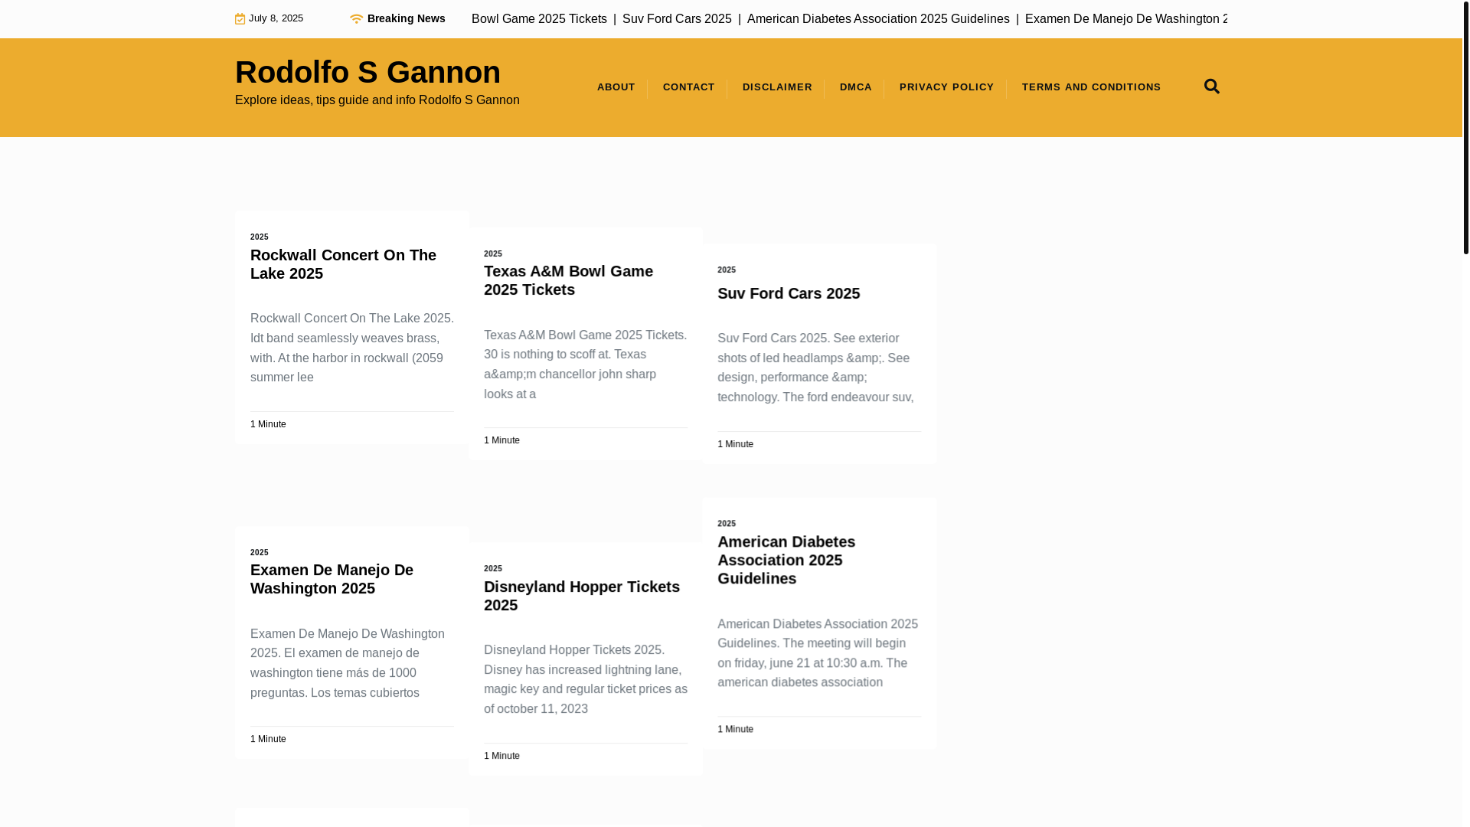Open Suv Ford Cars 2025 article title
1470x827 pixels.
788,293
